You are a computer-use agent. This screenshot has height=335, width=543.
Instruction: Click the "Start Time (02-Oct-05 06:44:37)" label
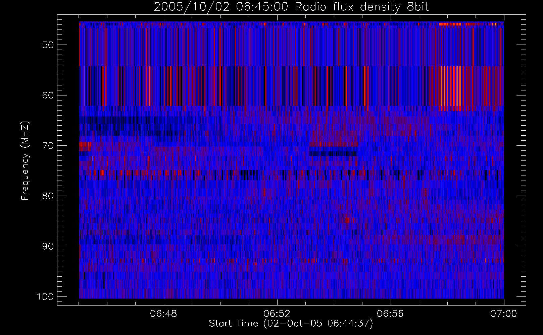291,324
